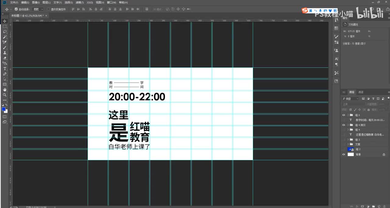Filter layers by pixel type icon

(x=363, y=99)
